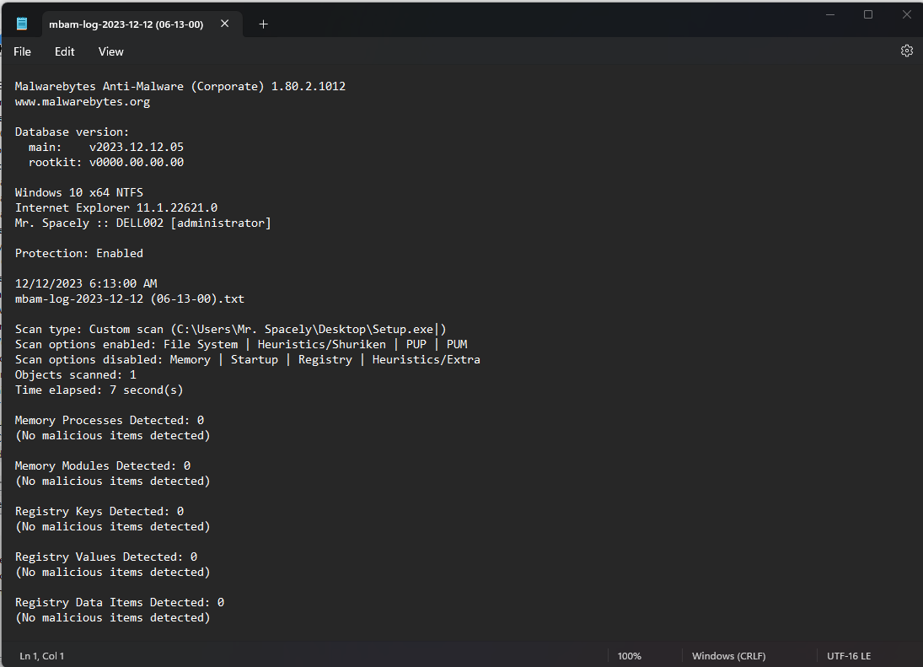Click the mbam-log-2023-12-12 (06-13-00).txt line
This screenshot has width=923, height=667.
coord(130,299)
